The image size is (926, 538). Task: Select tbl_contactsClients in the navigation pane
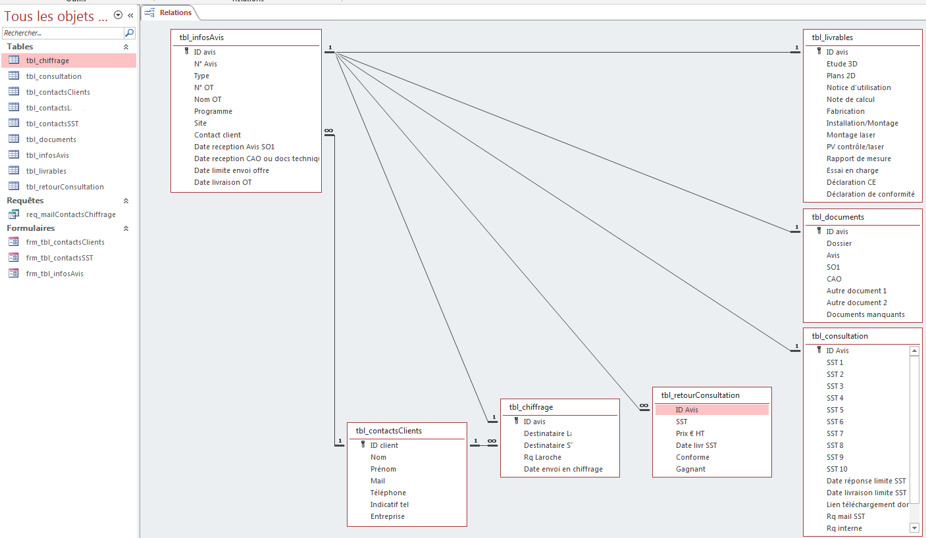58,92
